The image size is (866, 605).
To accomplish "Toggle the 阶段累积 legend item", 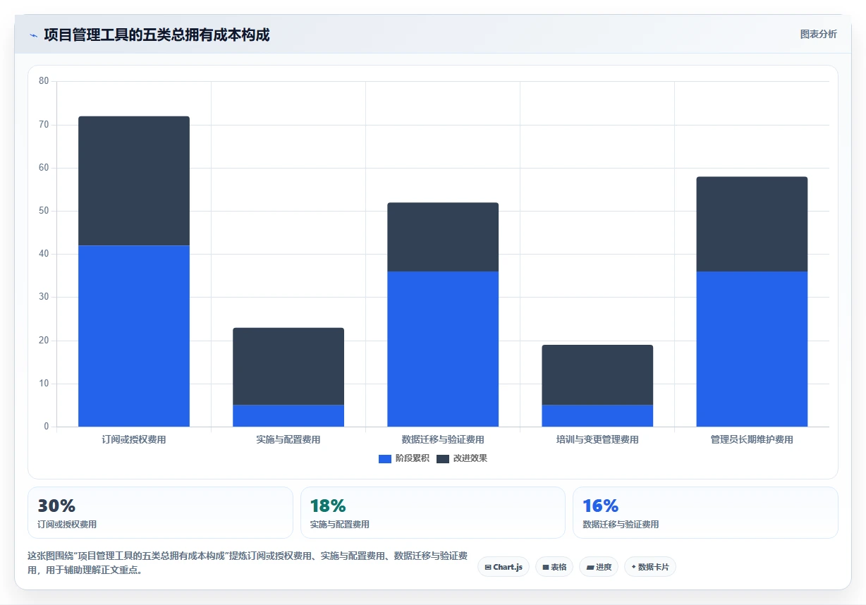I will click(x=404, y=458).
